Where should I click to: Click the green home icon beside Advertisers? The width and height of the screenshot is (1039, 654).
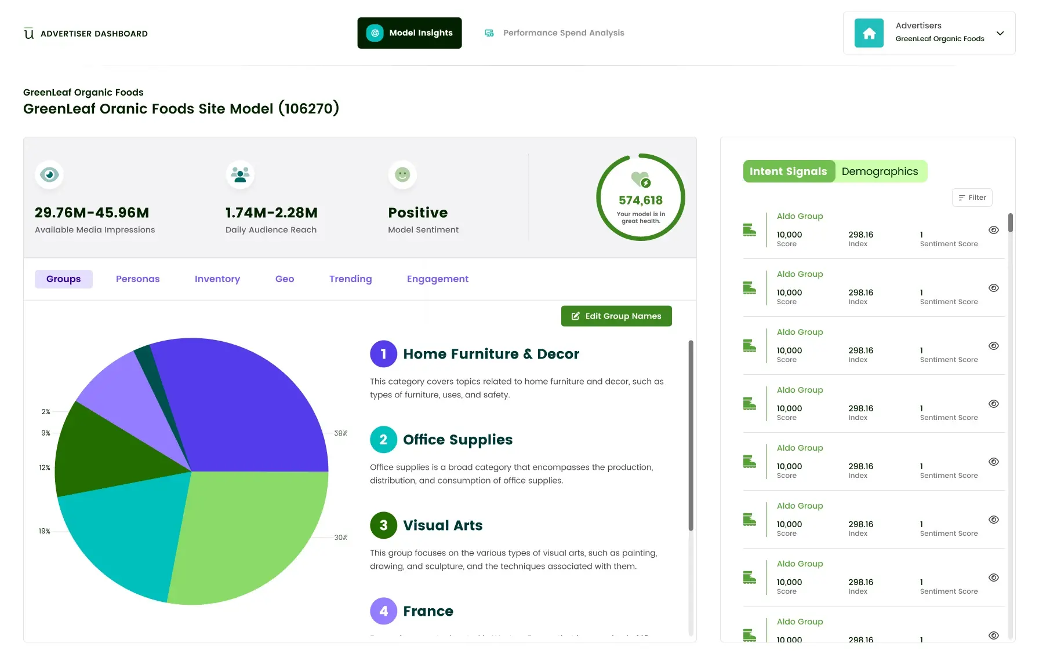[869, 33]
